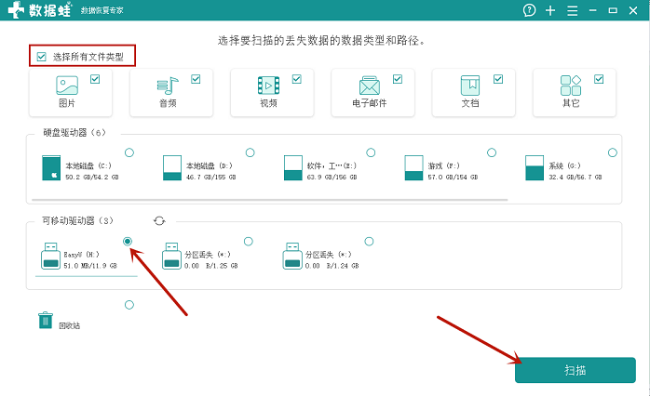The width and height of the screenshot is (650, 396).
Task: Click the 图片 picture type icon
Action: click(x=67, y=86)
